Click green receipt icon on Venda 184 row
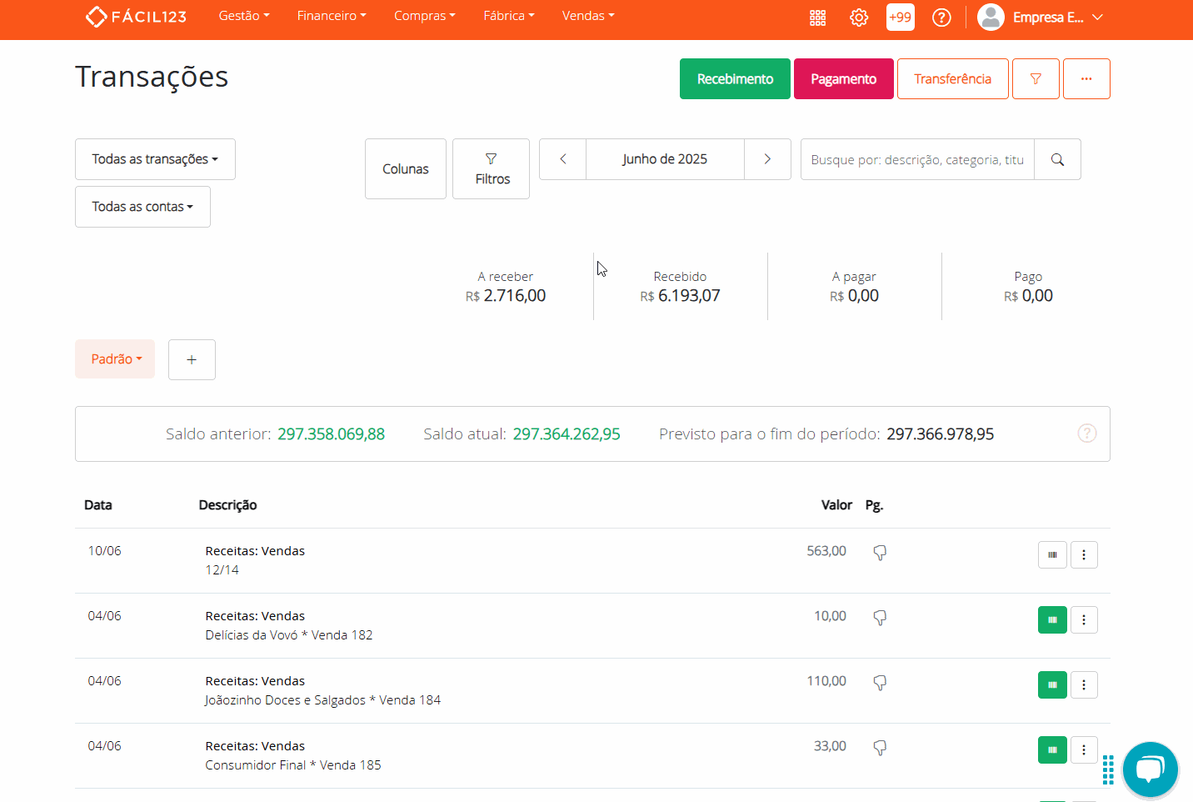1193x802 pixels. [1052, 684]
